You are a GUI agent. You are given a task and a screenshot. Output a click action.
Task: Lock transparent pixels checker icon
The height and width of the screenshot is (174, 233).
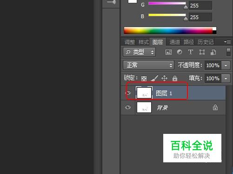(x=144, y=78)
